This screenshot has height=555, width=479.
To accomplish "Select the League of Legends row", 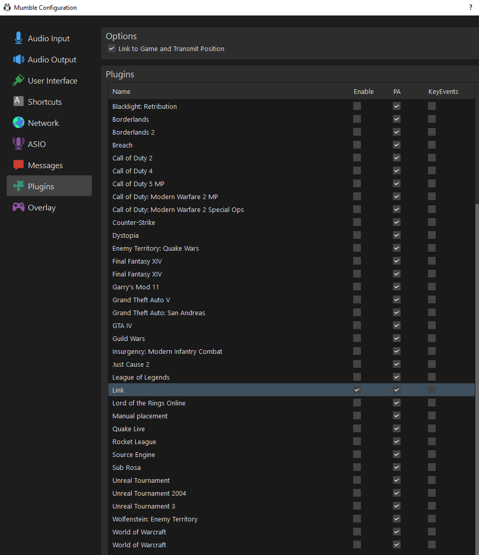I will pos(291,378).
